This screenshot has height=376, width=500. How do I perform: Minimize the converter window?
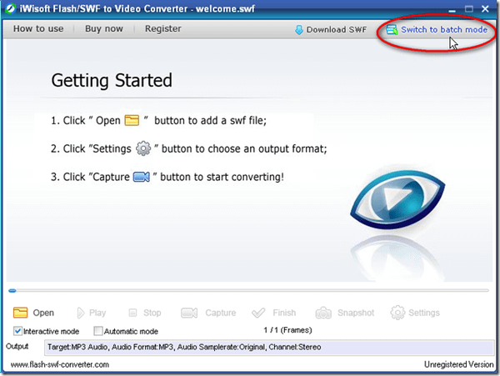tap(452, 9)
